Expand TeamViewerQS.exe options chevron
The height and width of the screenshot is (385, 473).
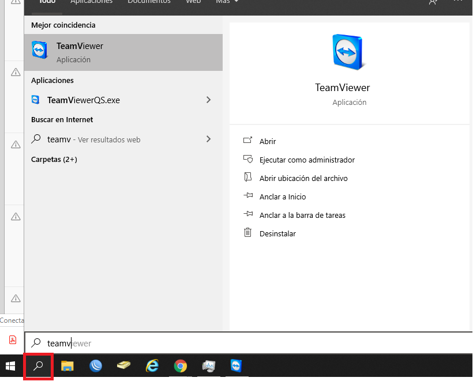point(208,100)
